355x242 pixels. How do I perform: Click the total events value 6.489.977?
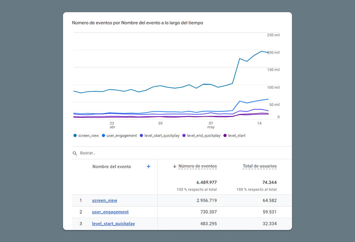tap(206, 182)
